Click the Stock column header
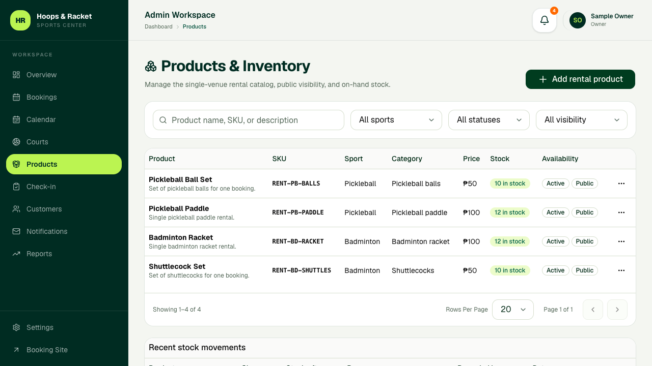Screen dimensions: 652x366 (x=500, y=159)
